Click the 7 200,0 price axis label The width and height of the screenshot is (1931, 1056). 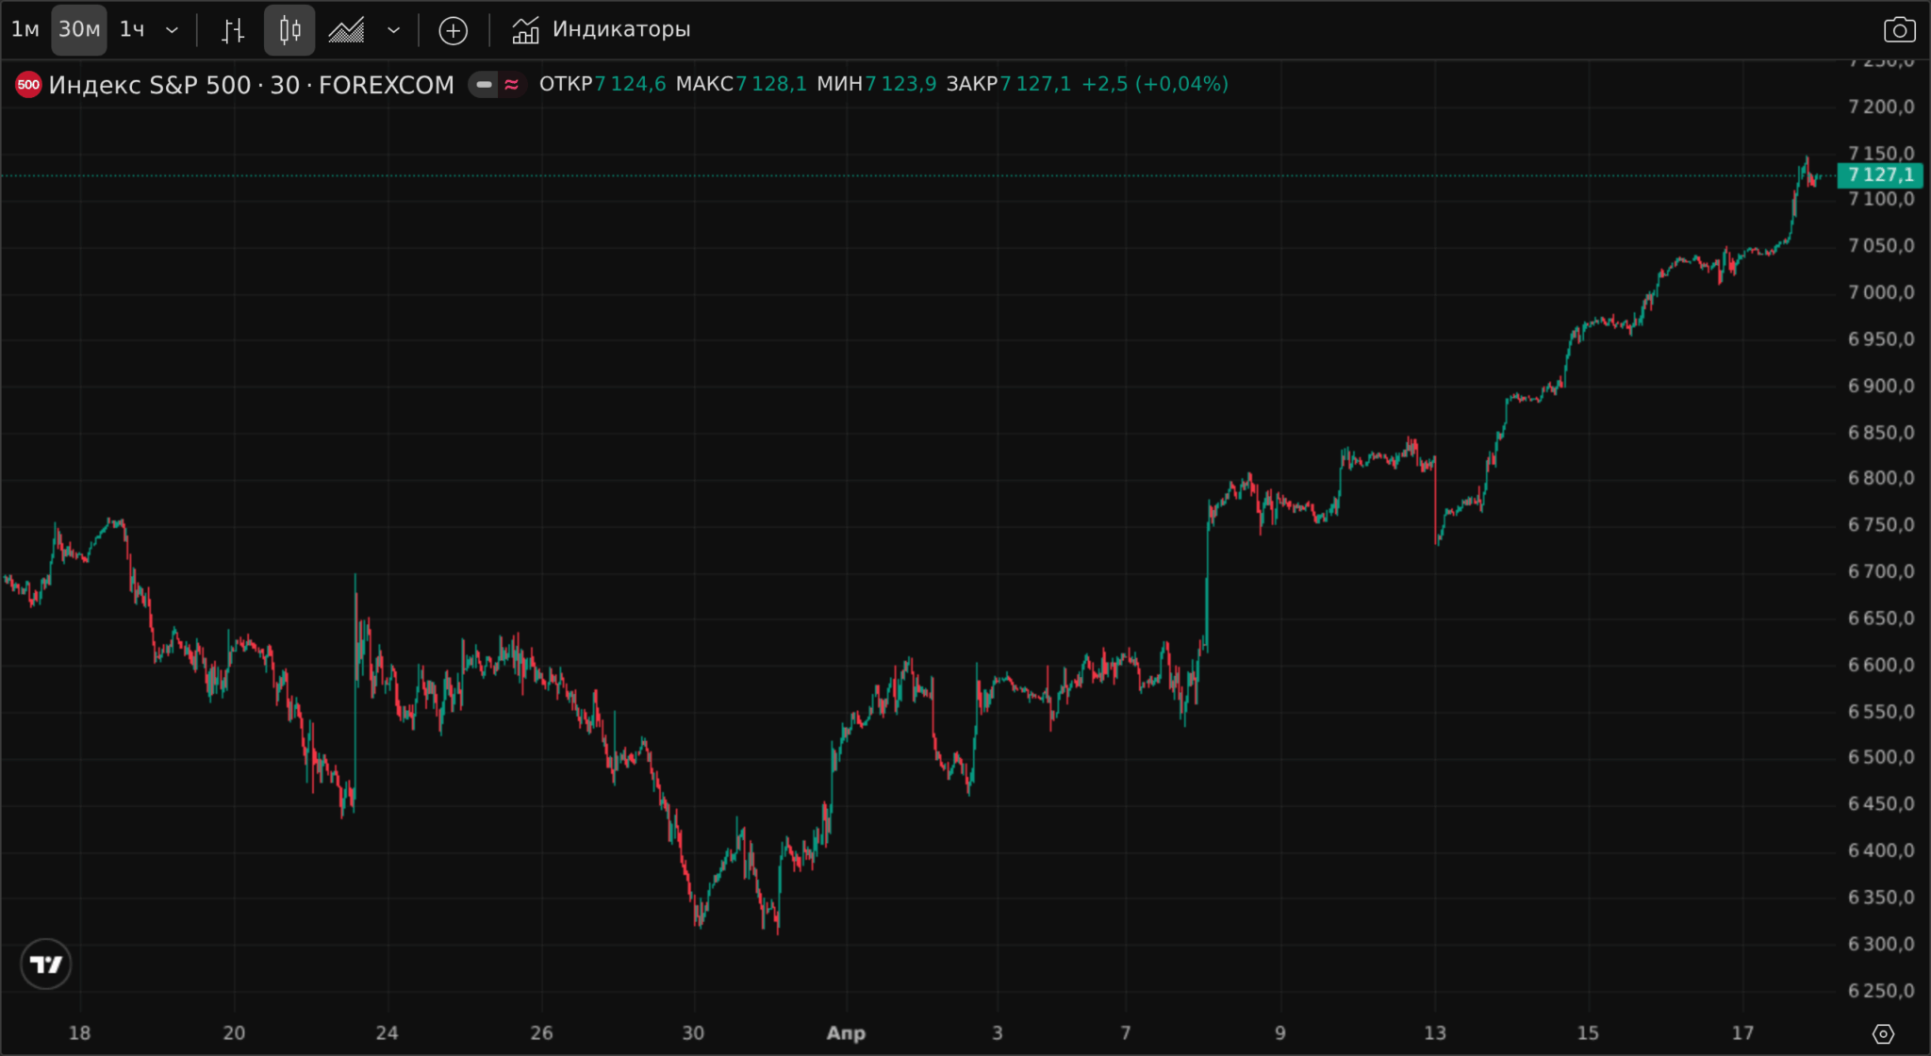(x=1881, y=107)
